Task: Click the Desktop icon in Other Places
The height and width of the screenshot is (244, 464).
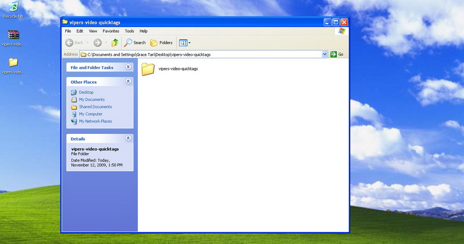Action: pyautogui.click(x=74, y=92)
